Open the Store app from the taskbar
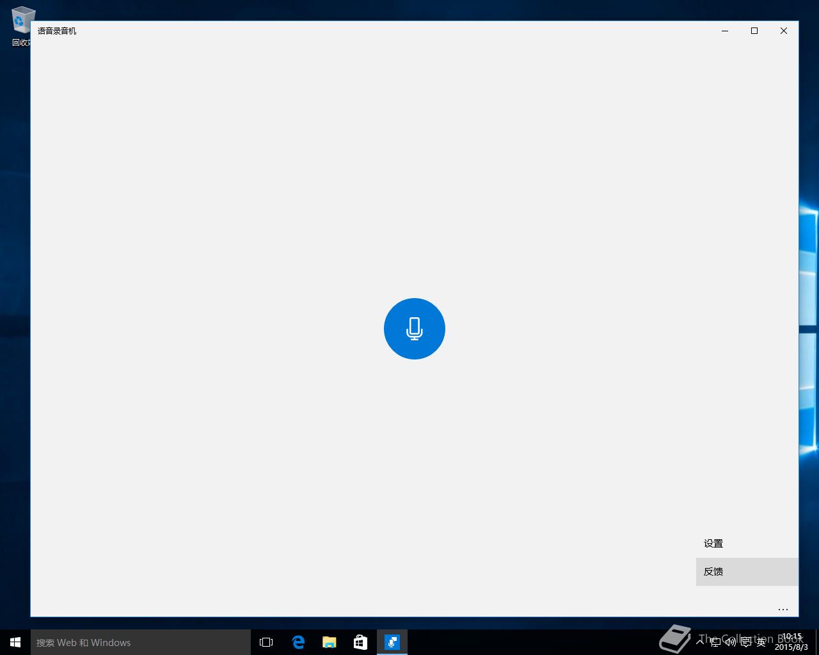Screen dimensions: 819x655 click(360, 642)
